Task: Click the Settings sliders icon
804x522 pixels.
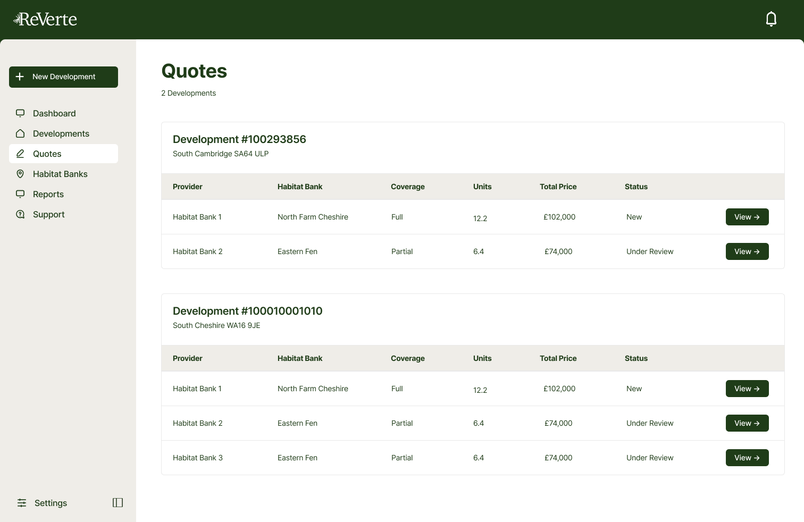Action: [x=22, y=503]
